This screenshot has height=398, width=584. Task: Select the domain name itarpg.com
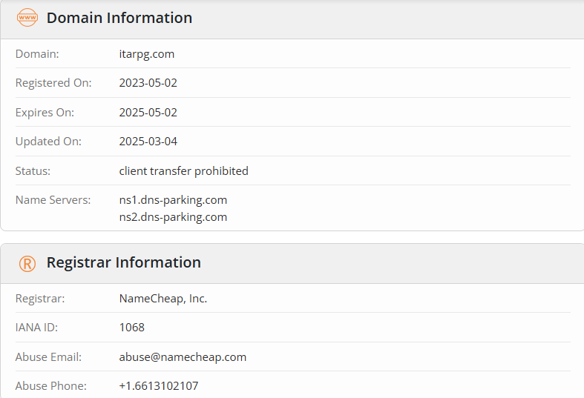(147, 54)
